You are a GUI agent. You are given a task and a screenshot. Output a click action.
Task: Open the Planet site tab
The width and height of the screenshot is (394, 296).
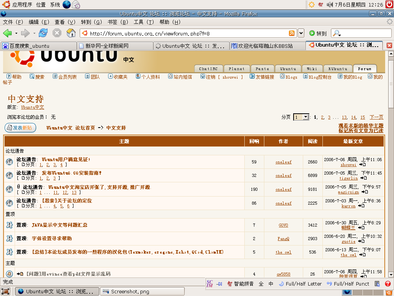237,69
